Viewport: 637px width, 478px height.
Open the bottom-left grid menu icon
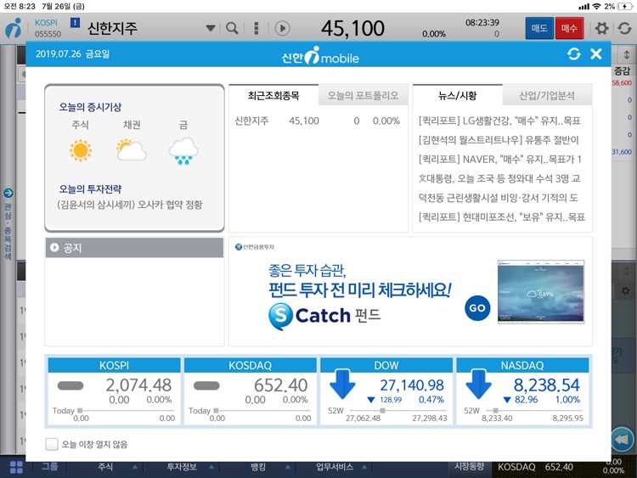point(16,467)
